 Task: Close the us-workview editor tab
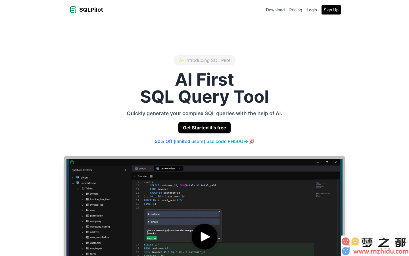coord(180,169)
